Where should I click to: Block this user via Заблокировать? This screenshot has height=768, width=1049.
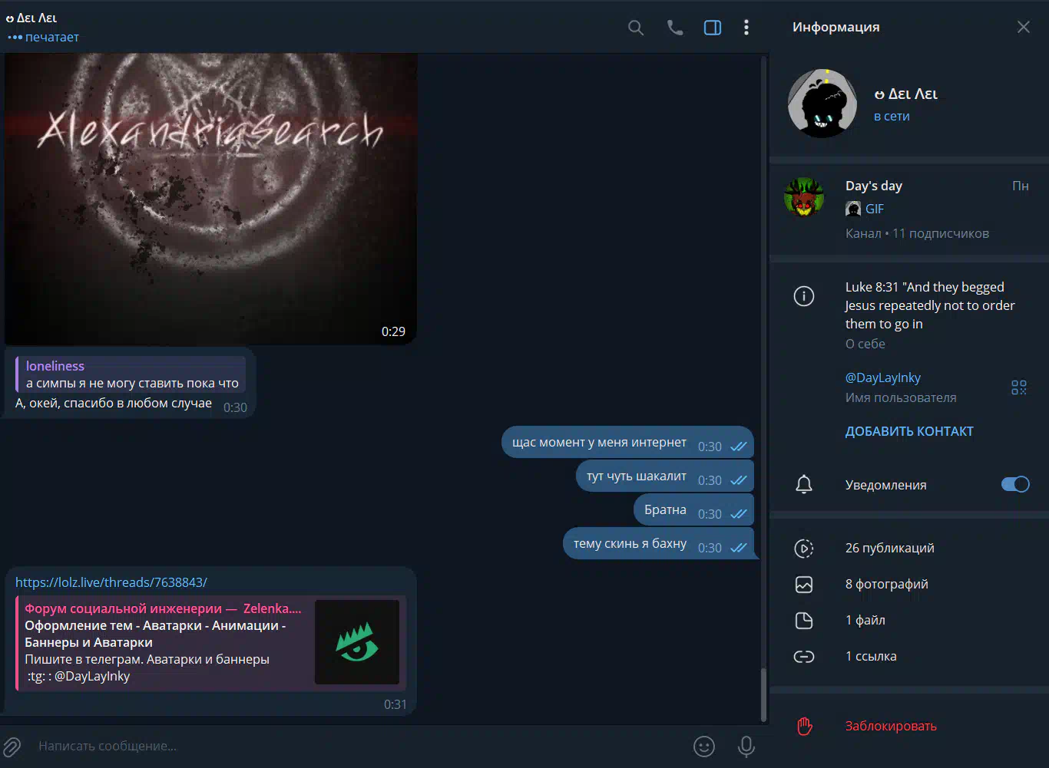point(891,726)
